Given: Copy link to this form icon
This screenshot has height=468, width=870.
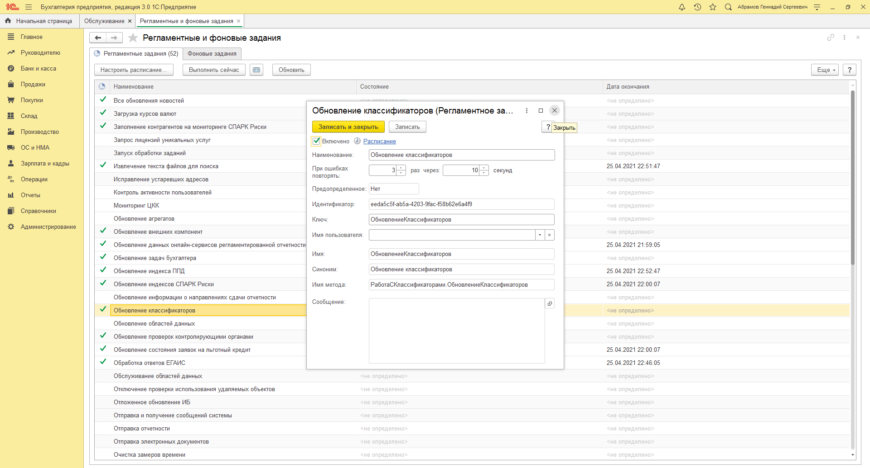Looking at the screenshot, I should pyautogui.click(x=831, y=38).
